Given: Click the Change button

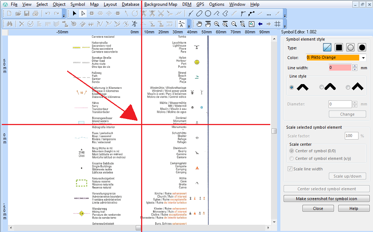Looking at the screenshot, I should 347,114.
